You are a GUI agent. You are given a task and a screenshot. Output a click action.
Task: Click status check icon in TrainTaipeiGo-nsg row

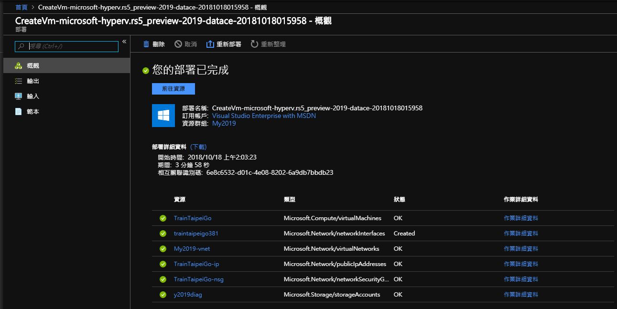pos(163,279)
